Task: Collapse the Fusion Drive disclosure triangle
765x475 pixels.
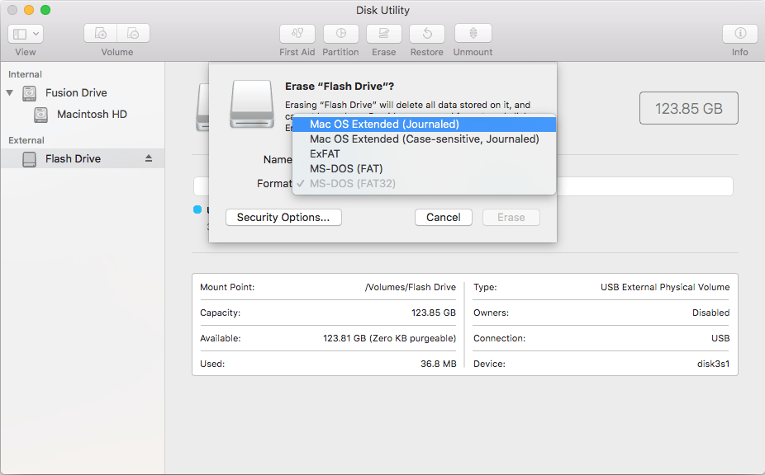Action: coord(10,92)
